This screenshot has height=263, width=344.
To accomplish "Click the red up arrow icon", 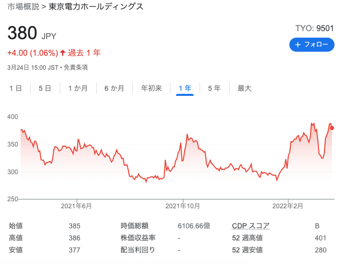I will (63, 53).
